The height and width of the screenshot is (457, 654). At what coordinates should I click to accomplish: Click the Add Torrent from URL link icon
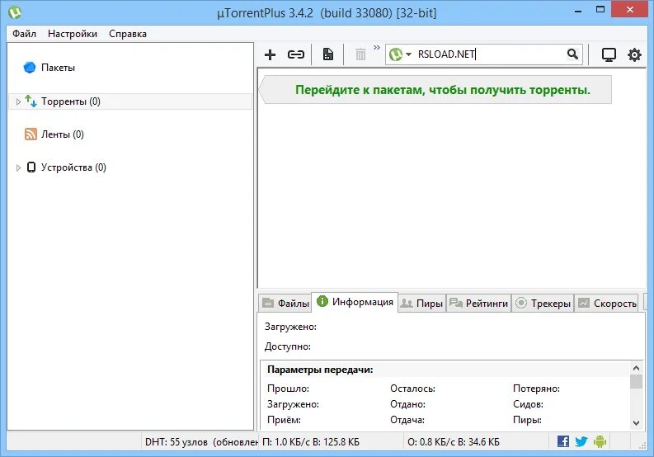click(296, 54)
